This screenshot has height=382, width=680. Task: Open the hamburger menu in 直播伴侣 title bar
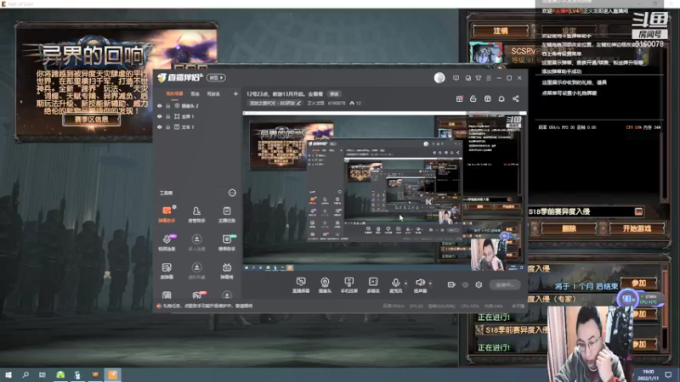[489, 78]
